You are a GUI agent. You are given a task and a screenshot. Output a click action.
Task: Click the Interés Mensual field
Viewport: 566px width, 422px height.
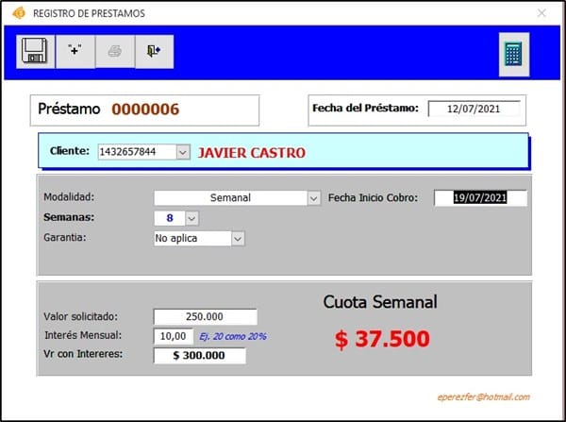click(x=174, y=336)
